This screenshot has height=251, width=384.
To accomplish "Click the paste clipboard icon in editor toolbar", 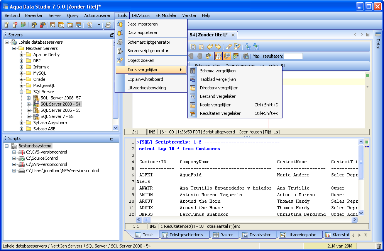I will [x=201, y=47].
